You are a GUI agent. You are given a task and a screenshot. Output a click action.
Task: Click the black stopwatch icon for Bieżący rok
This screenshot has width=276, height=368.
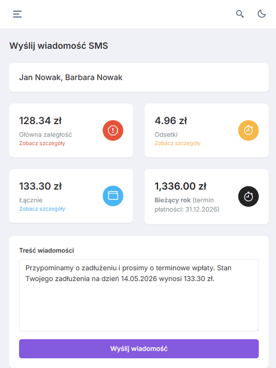click(248, 197)
